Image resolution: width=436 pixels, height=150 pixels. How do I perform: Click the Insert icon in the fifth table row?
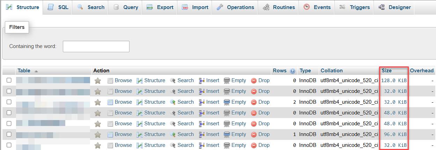coord(202,124)
